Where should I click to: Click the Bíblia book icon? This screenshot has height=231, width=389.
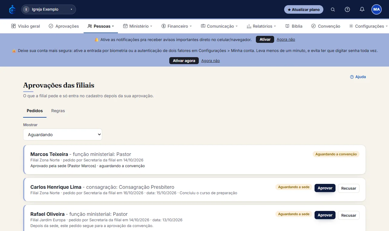(x=287, y=26)
